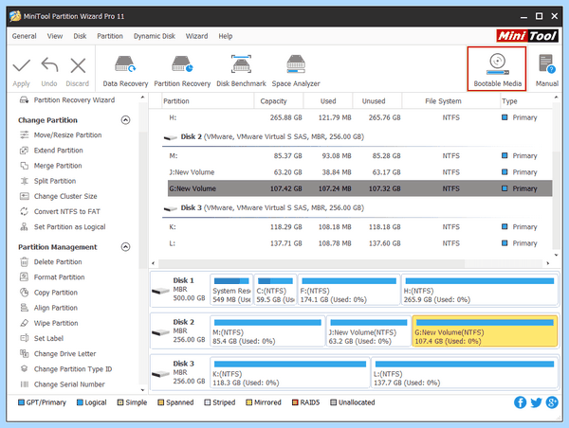This screenshot has width=569, height=428.
Task: Choose Delete Partition action
Action: pos(58,262)
